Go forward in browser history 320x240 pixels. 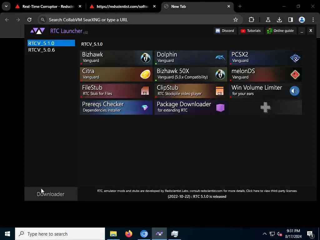(x=18, y=20)
